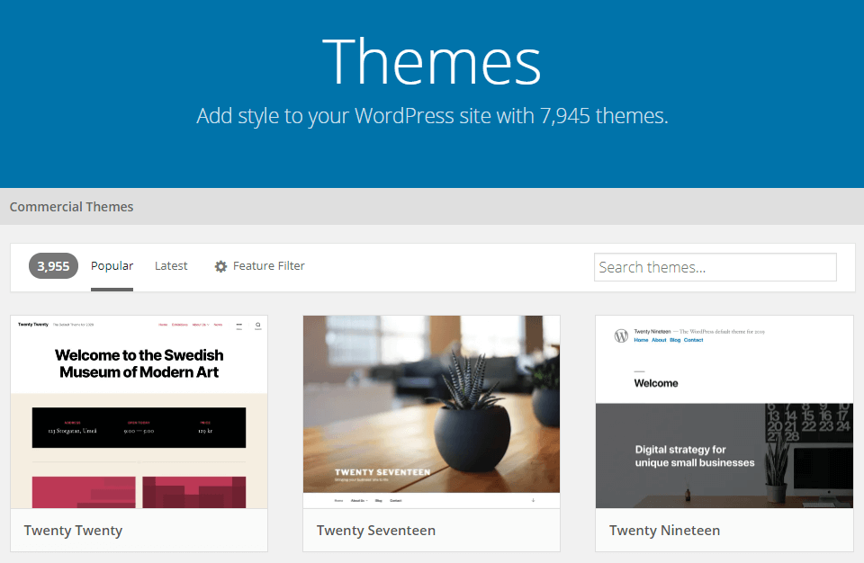The height and width of the screenshot is (563, 864).
Task: Switch to the Popular tab
Action: point(112,266)
